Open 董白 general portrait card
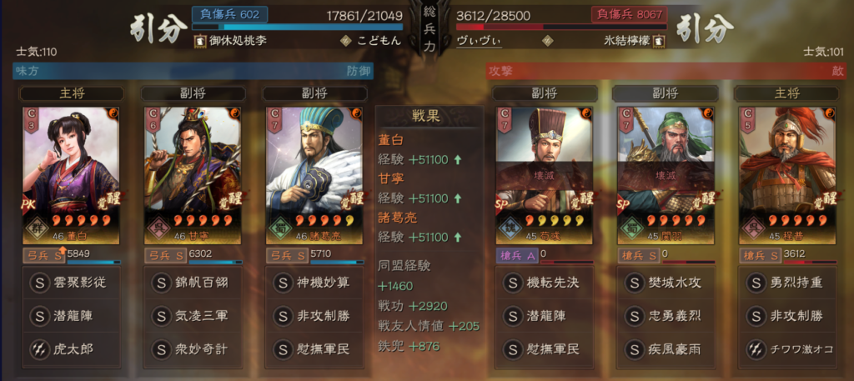 point(71,175)
